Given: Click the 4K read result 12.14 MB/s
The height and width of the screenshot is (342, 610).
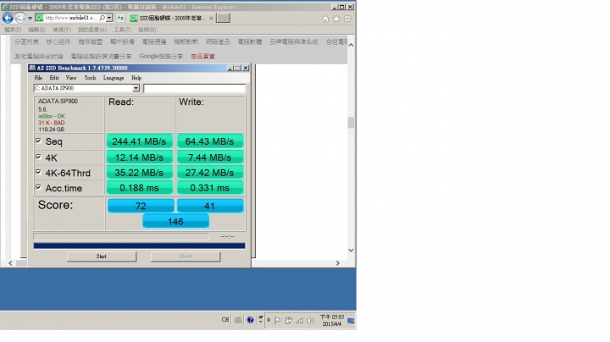Looking at the screenshot, I should point(139,157).
